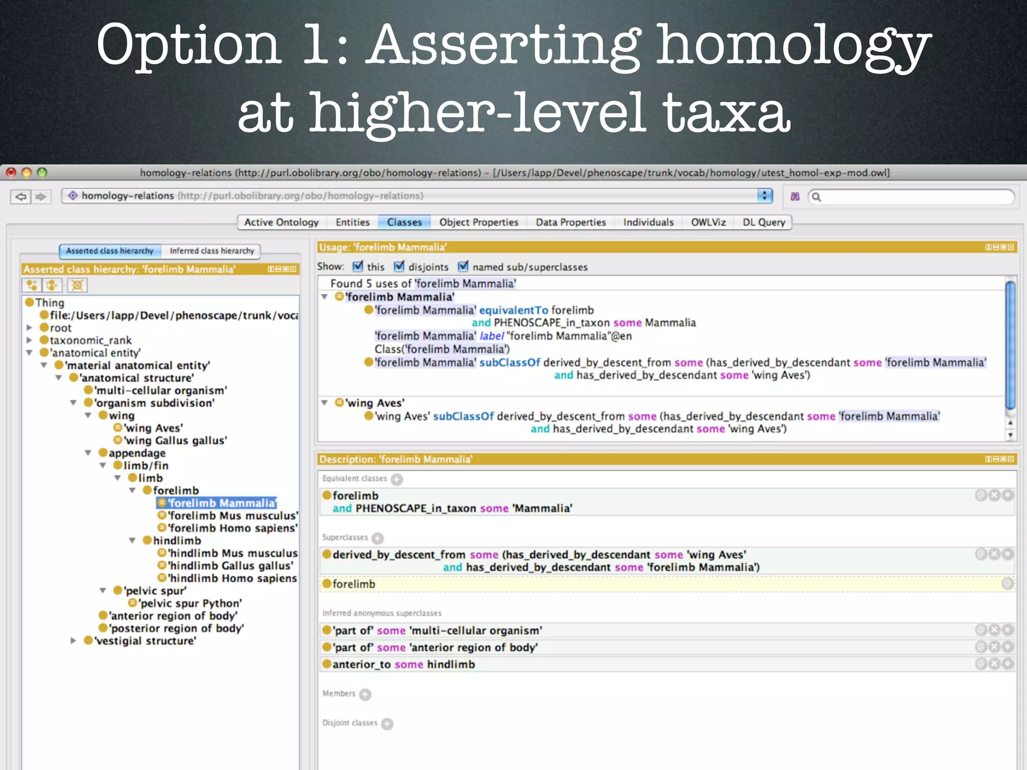Switch to the Entities tab

point(353,222)
